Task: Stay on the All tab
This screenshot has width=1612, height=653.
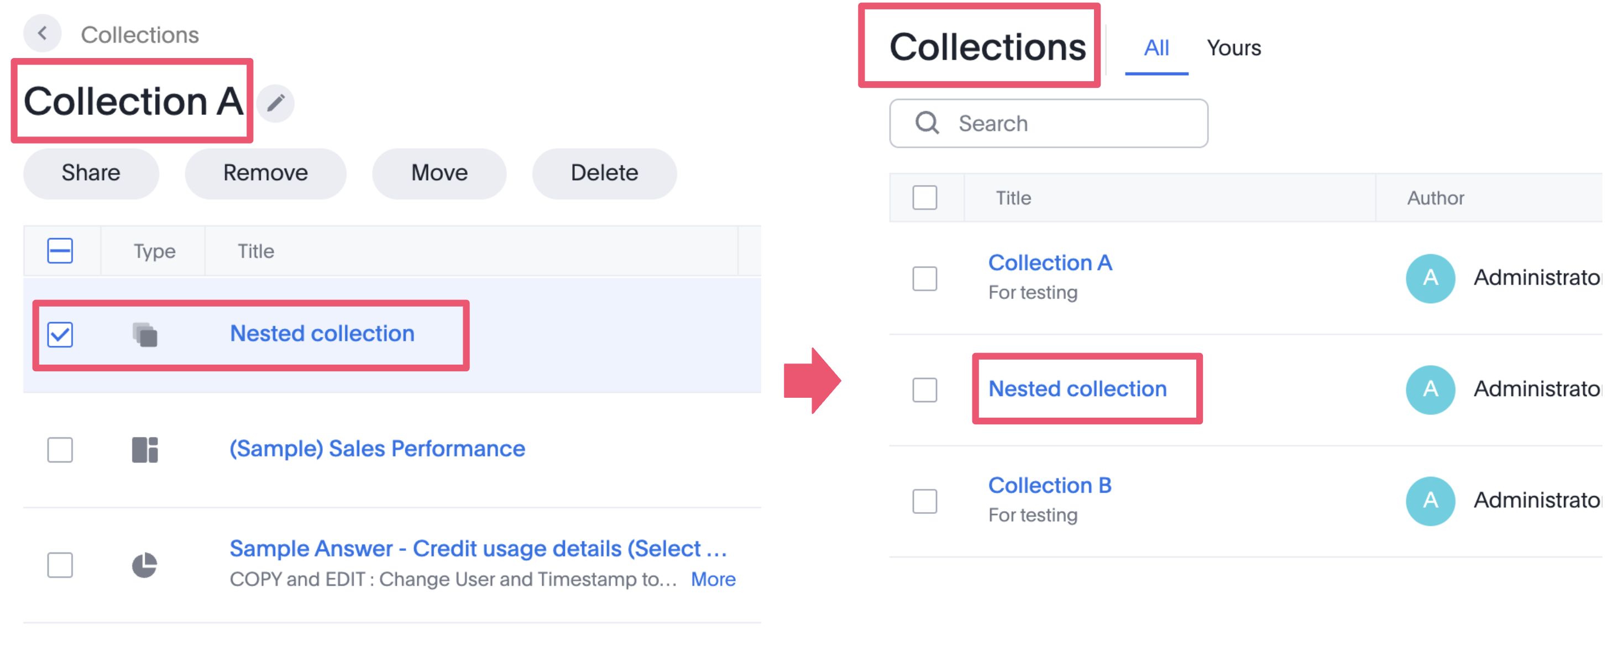Action: 1156,48
